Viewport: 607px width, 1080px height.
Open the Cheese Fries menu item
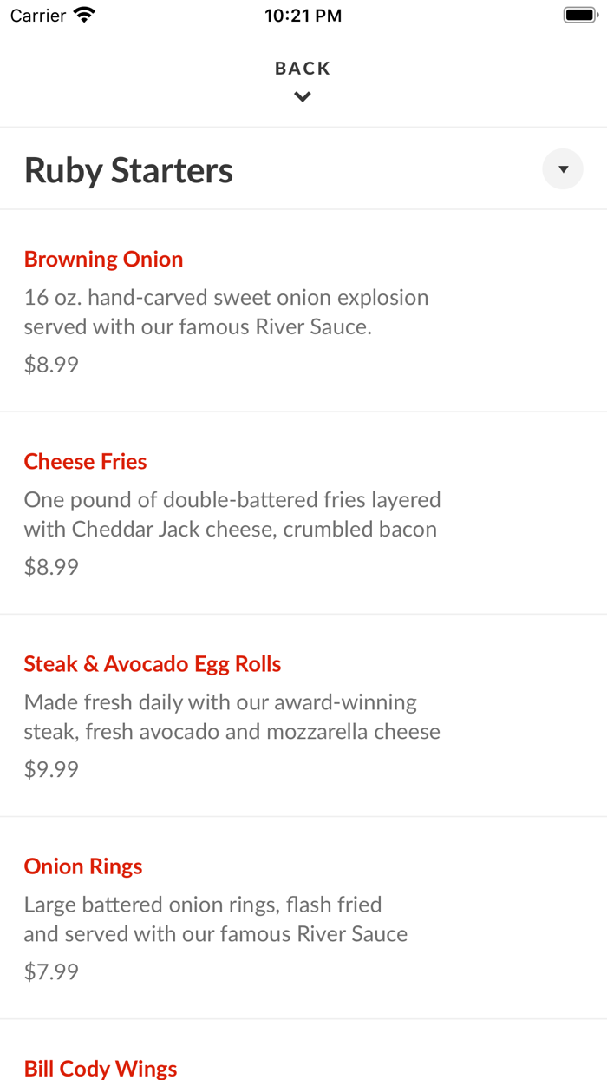pyautogui.click(x=85, y=461)
